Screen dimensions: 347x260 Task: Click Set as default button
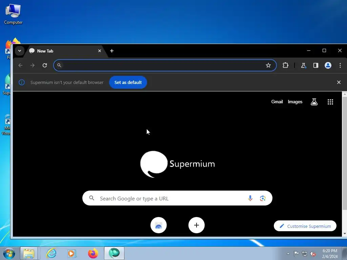coord(128,82)
